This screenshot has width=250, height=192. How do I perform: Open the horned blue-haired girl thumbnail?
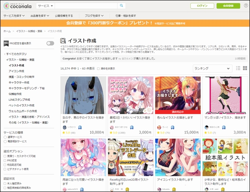coord(83,95)
